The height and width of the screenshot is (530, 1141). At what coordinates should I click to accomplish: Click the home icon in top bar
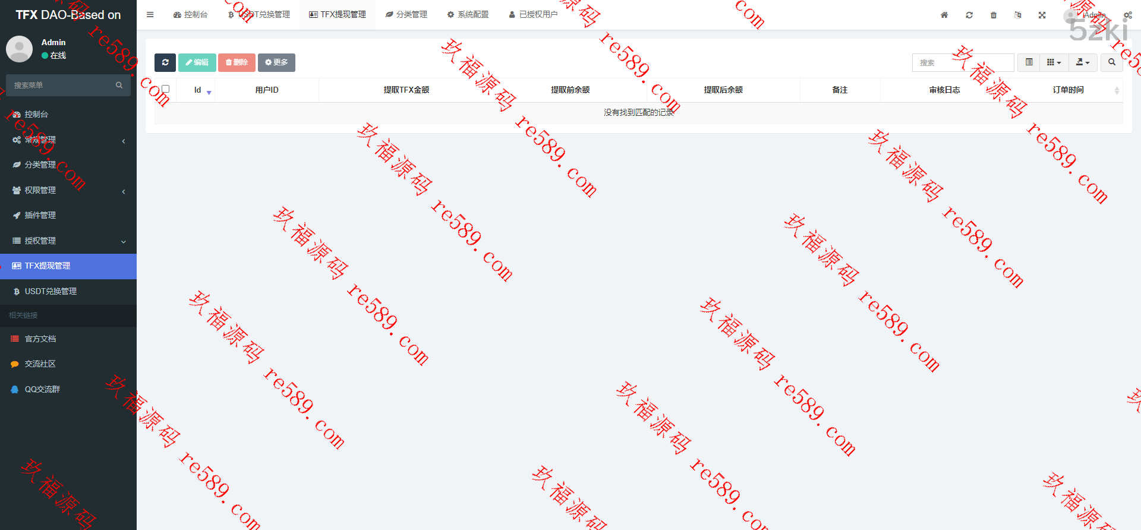(x=944, y=15)
